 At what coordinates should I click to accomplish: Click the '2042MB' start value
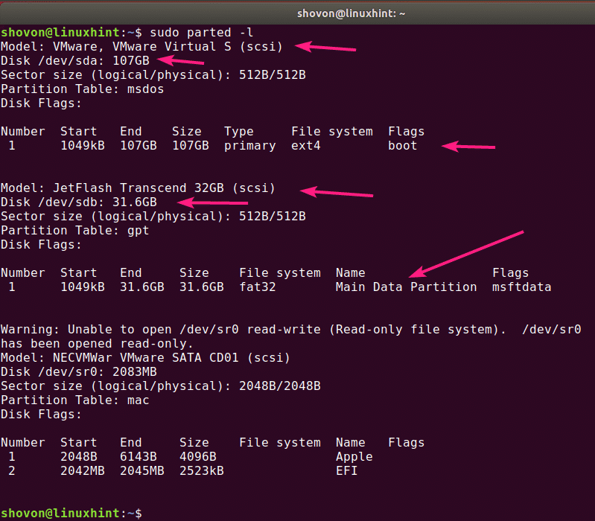(83, 471)
